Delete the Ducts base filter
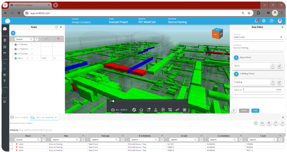Screen dimensions: 287x152 coord(273,66)
